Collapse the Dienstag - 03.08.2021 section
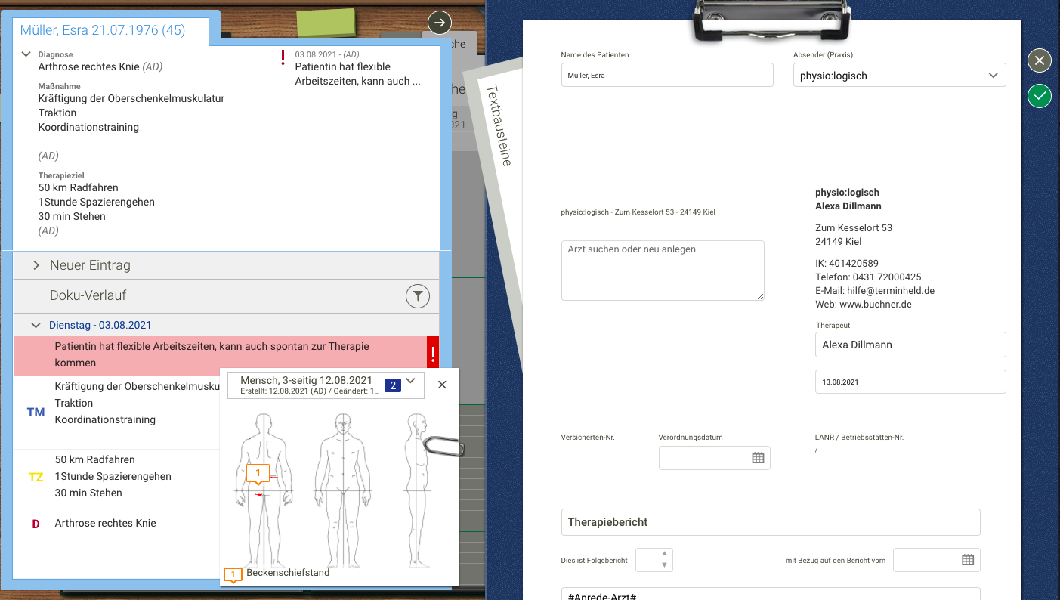This screenshot has height=600, width=1060. pos(35,324)
